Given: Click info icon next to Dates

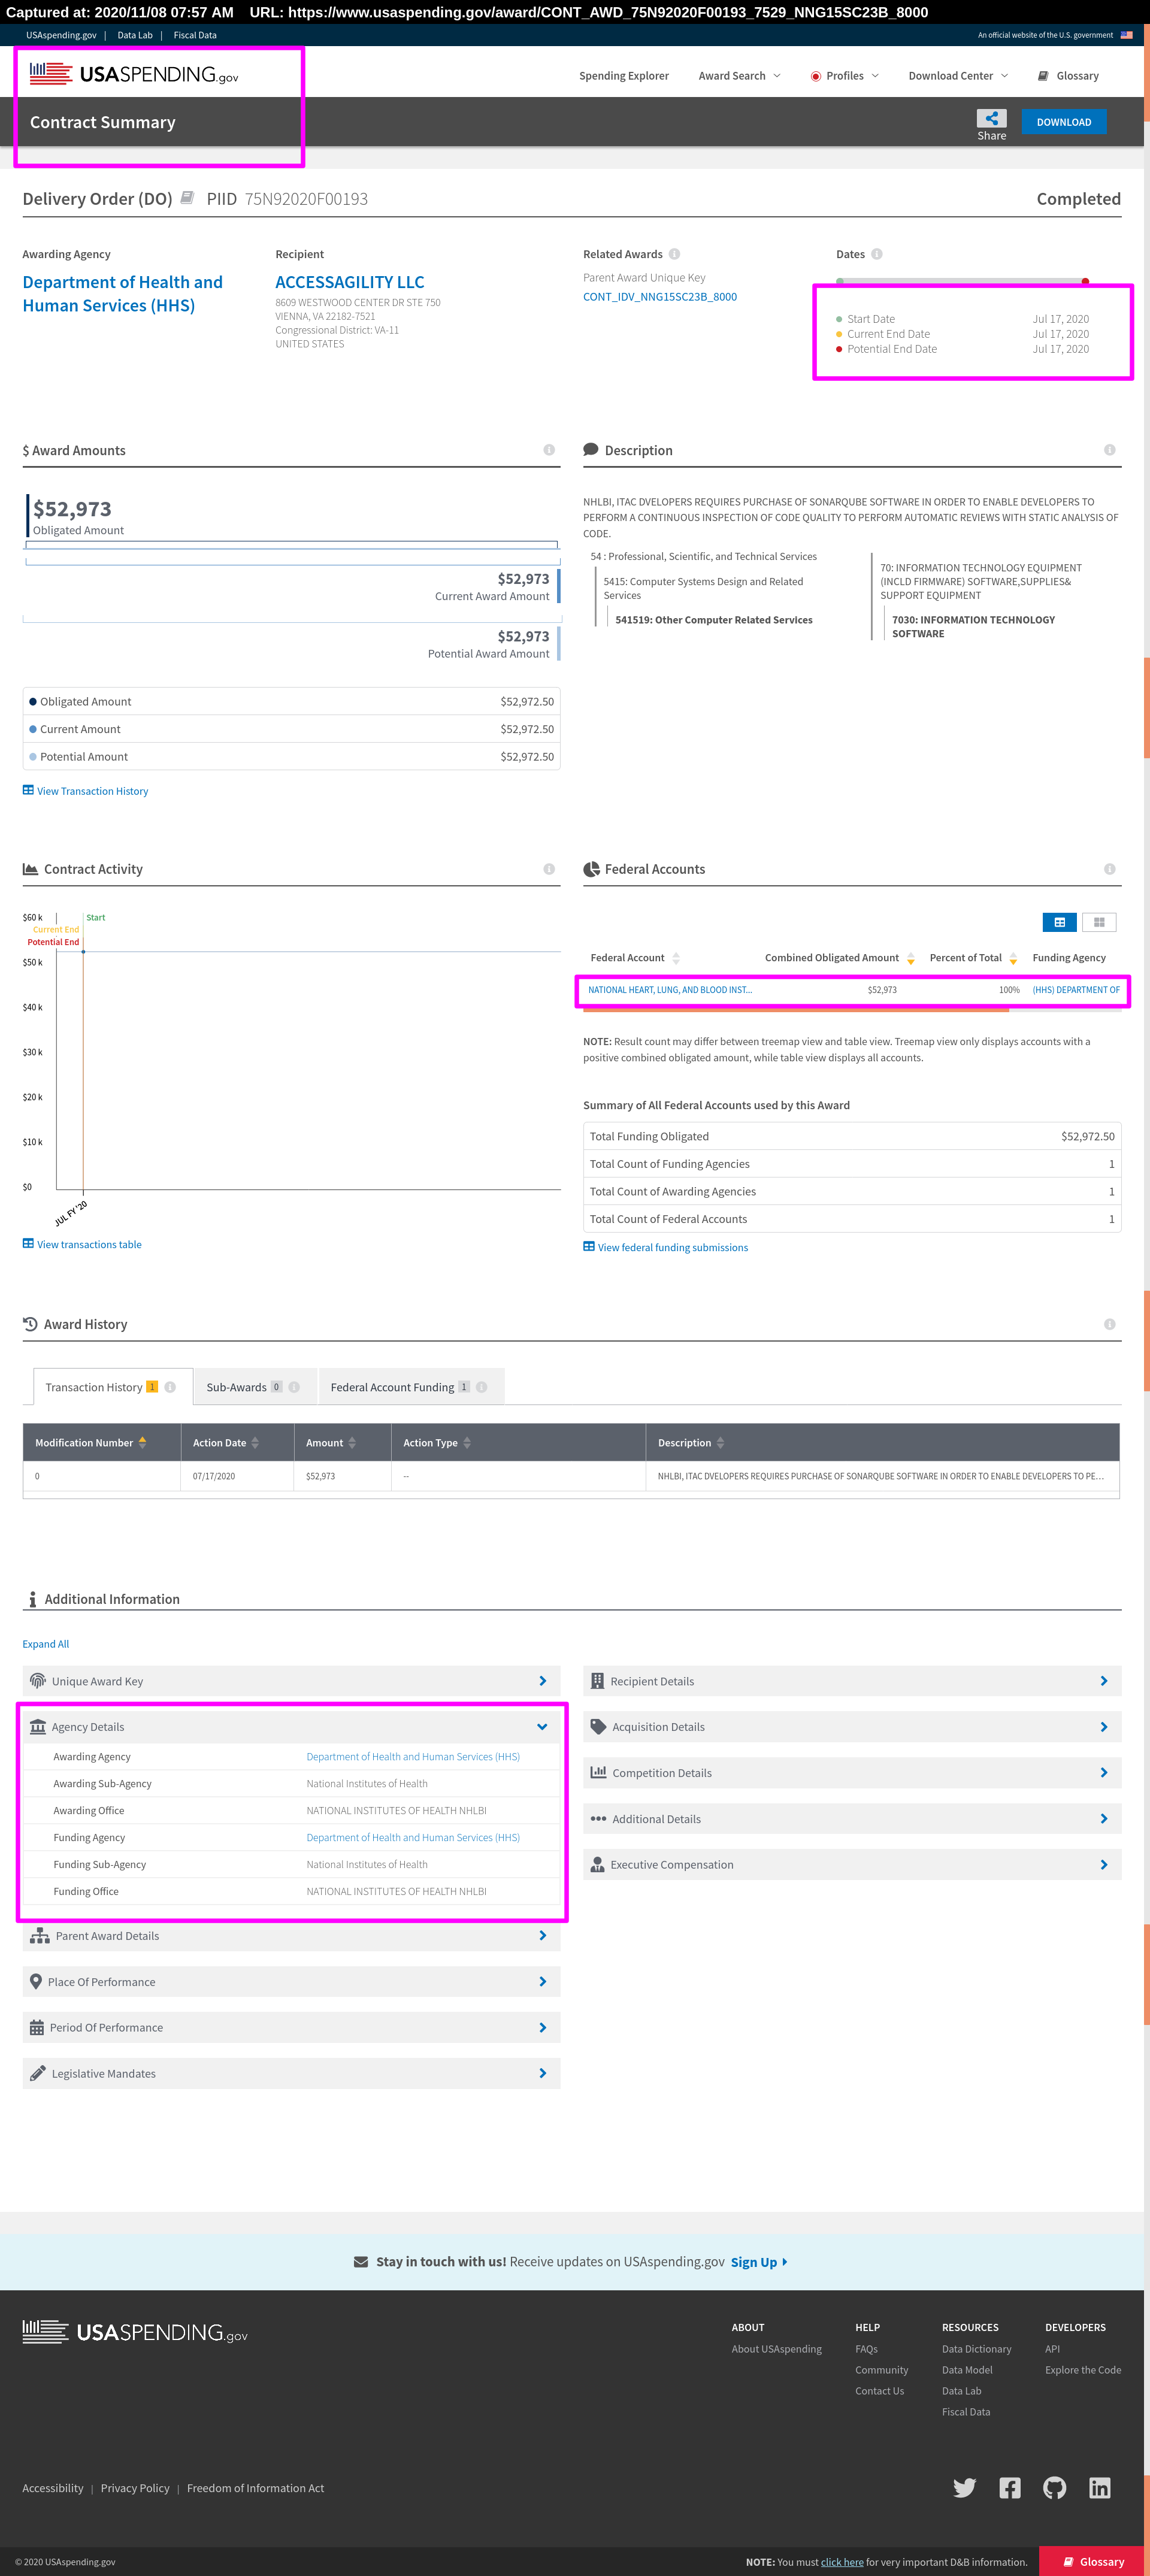Looking at the screenshot, I should click(876, 254).
